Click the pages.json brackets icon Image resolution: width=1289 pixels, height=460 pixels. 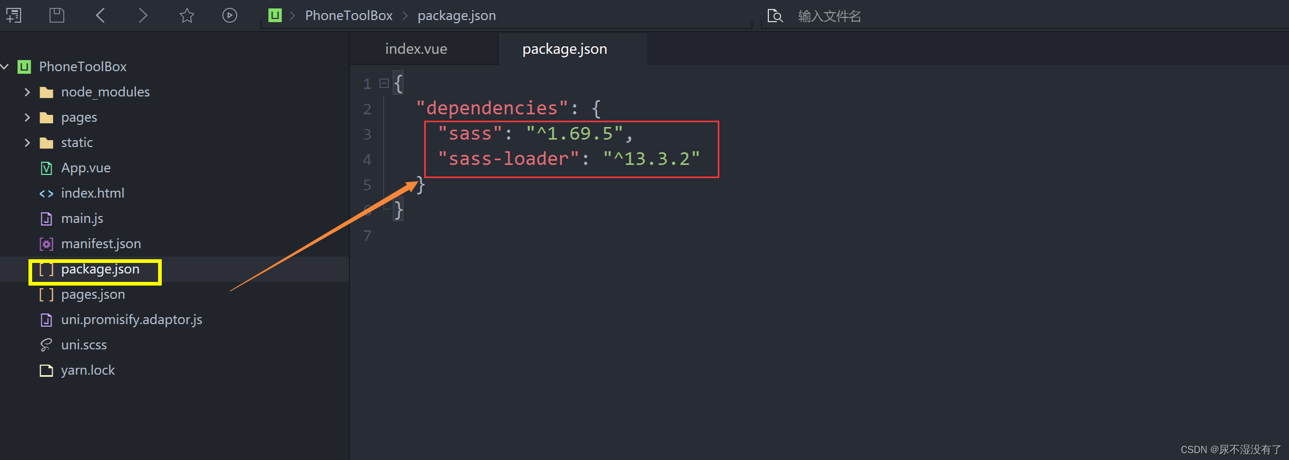point(46,295)
